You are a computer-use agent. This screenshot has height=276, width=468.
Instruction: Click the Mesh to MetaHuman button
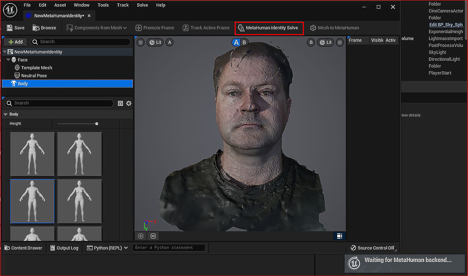point(334,28)
